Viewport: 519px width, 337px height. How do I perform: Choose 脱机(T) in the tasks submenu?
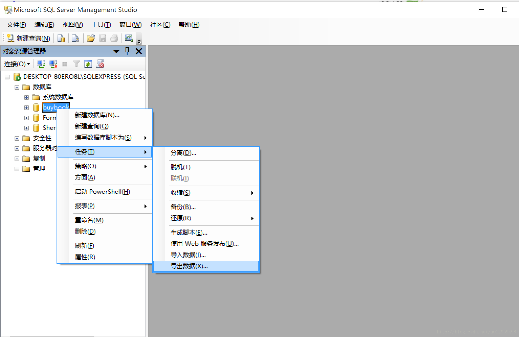click(x=206, y=167)
